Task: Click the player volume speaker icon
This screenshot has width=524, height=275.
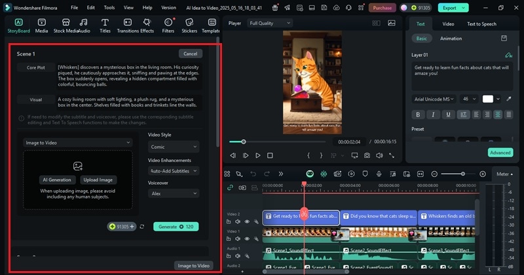Action: pyautogui.click(x=379, y=155)
